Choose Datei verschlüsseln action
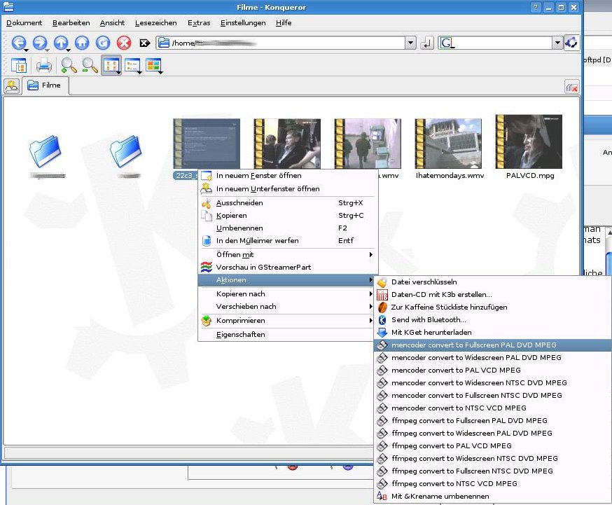This screenshot has height=505, width=612. [492, 282]
